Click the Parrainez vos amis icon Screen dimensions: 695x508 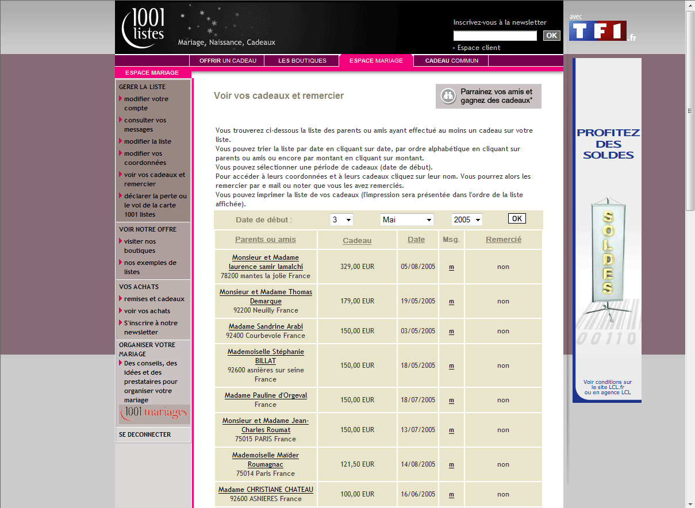(448, 96)
